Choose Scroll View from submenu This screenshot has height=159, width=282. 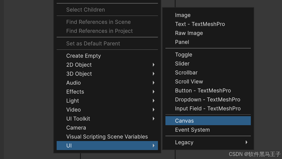point(189,81)
